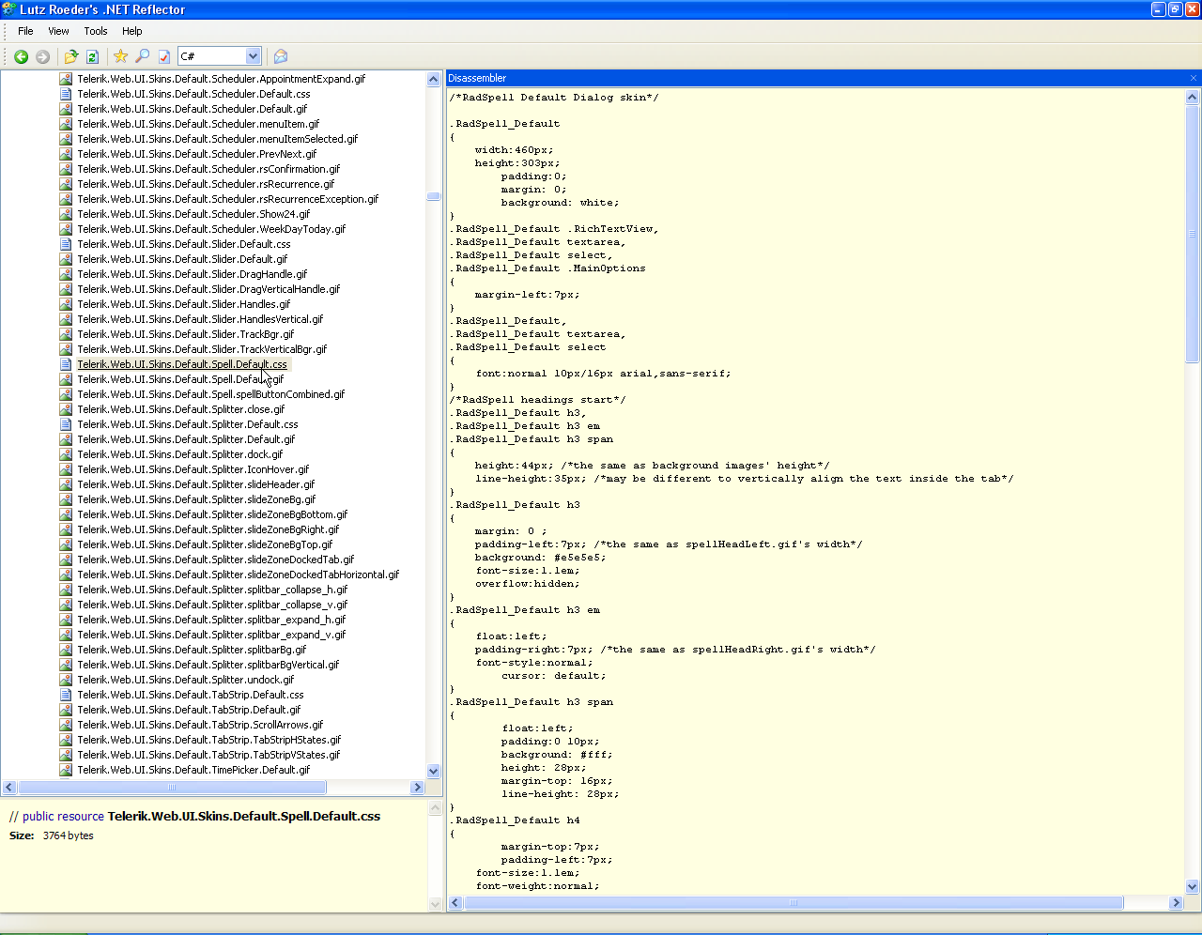Follow the Telerik.Web.UI.Skins.Default.Spell.Default.css link in the info pane
1202x935 pixels.
tap(244, 817)
